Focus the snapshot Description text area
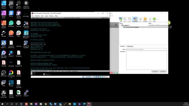This screenshot has width=189, height=106. pyautogui.click(x=146, y=60)
